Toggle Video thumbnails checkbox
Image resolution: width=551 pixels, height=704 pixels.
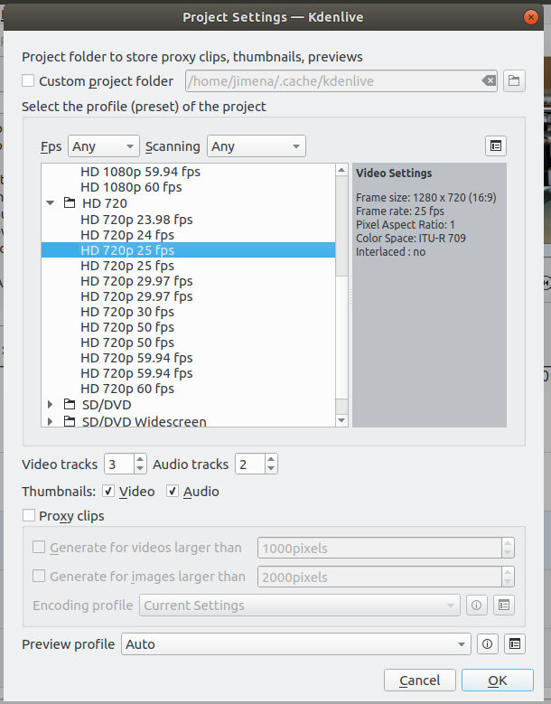[108, 492]
